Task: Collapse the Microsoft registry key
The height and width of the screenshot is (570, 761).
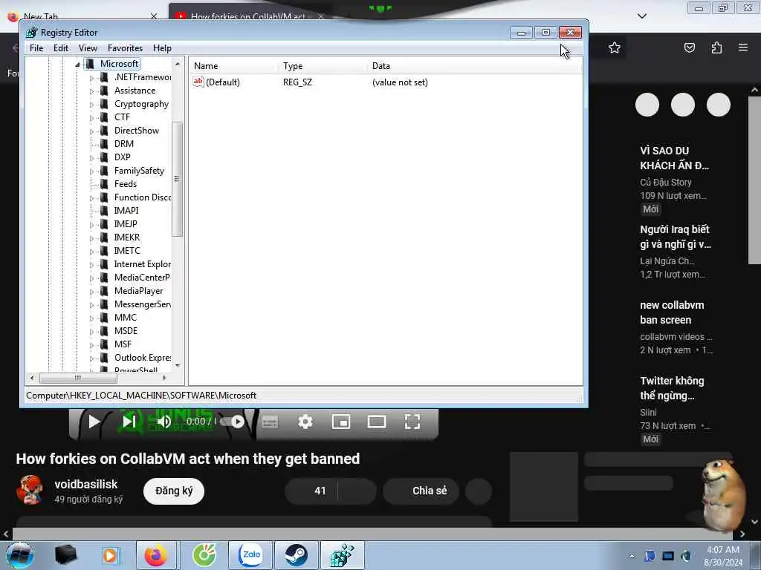Action: pos(77,65)
